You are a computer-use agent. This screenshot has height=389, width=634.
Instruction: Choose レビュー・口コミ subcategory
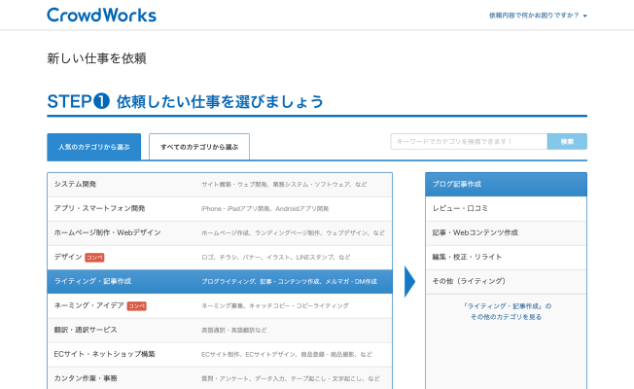[x=506, y=208]
